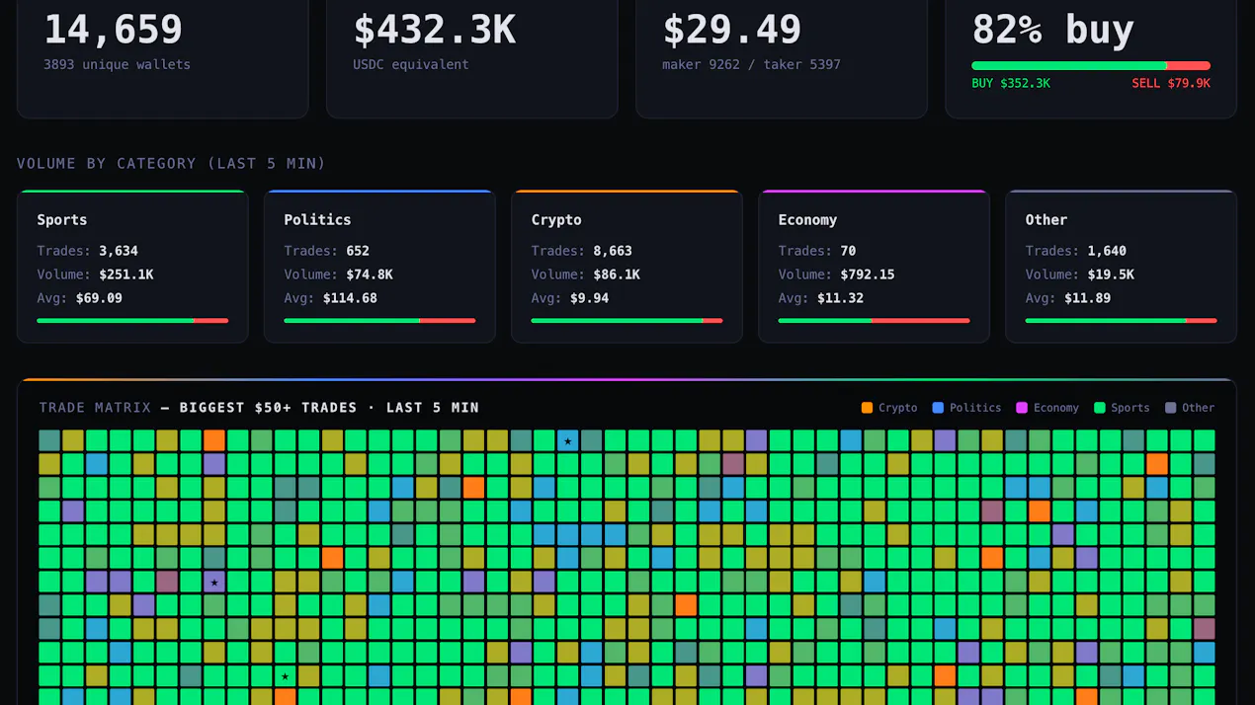Click the '82% buy' headline
This screenshot has width=1255, height=705.
coord(1052,30)
